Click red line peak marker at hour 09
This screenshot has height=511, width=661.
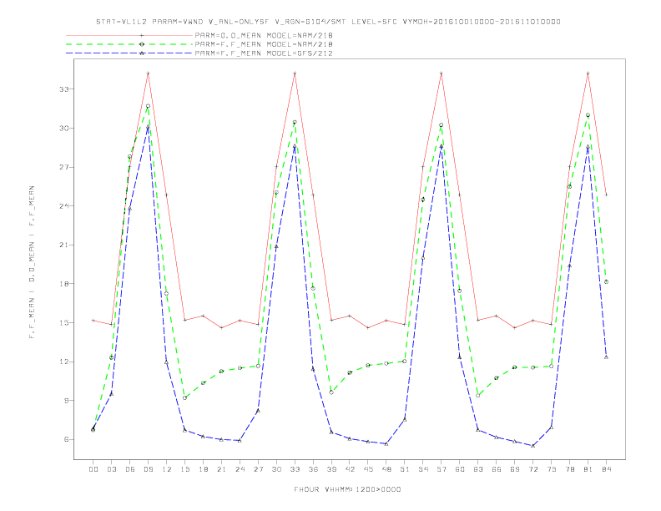(148, 73)
